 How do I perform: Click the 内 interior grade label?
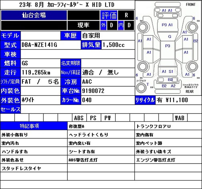[121, 25]
